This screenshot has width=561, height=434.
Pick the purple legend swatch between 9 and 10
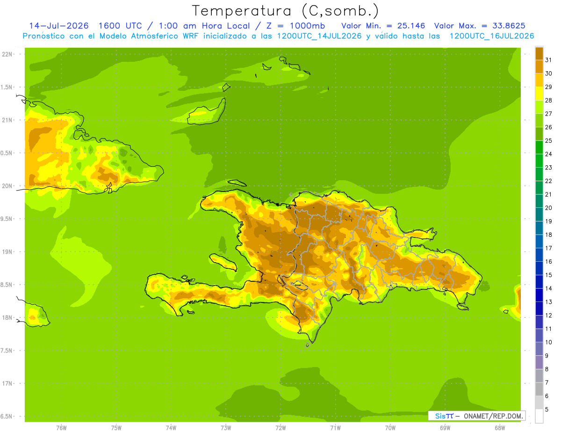coord(539,349)
